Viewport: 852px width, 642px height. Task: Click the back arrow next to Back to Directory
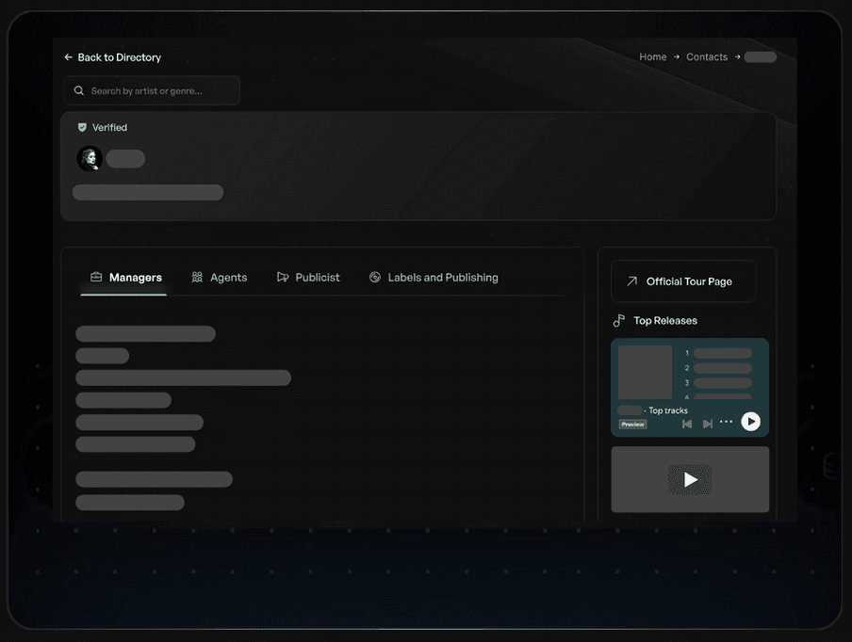[67, 56]
